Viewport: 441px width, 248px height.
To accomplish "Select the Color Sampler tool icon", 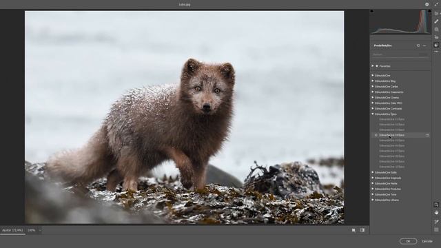I will pyautogui.click(x=436, y=222).
